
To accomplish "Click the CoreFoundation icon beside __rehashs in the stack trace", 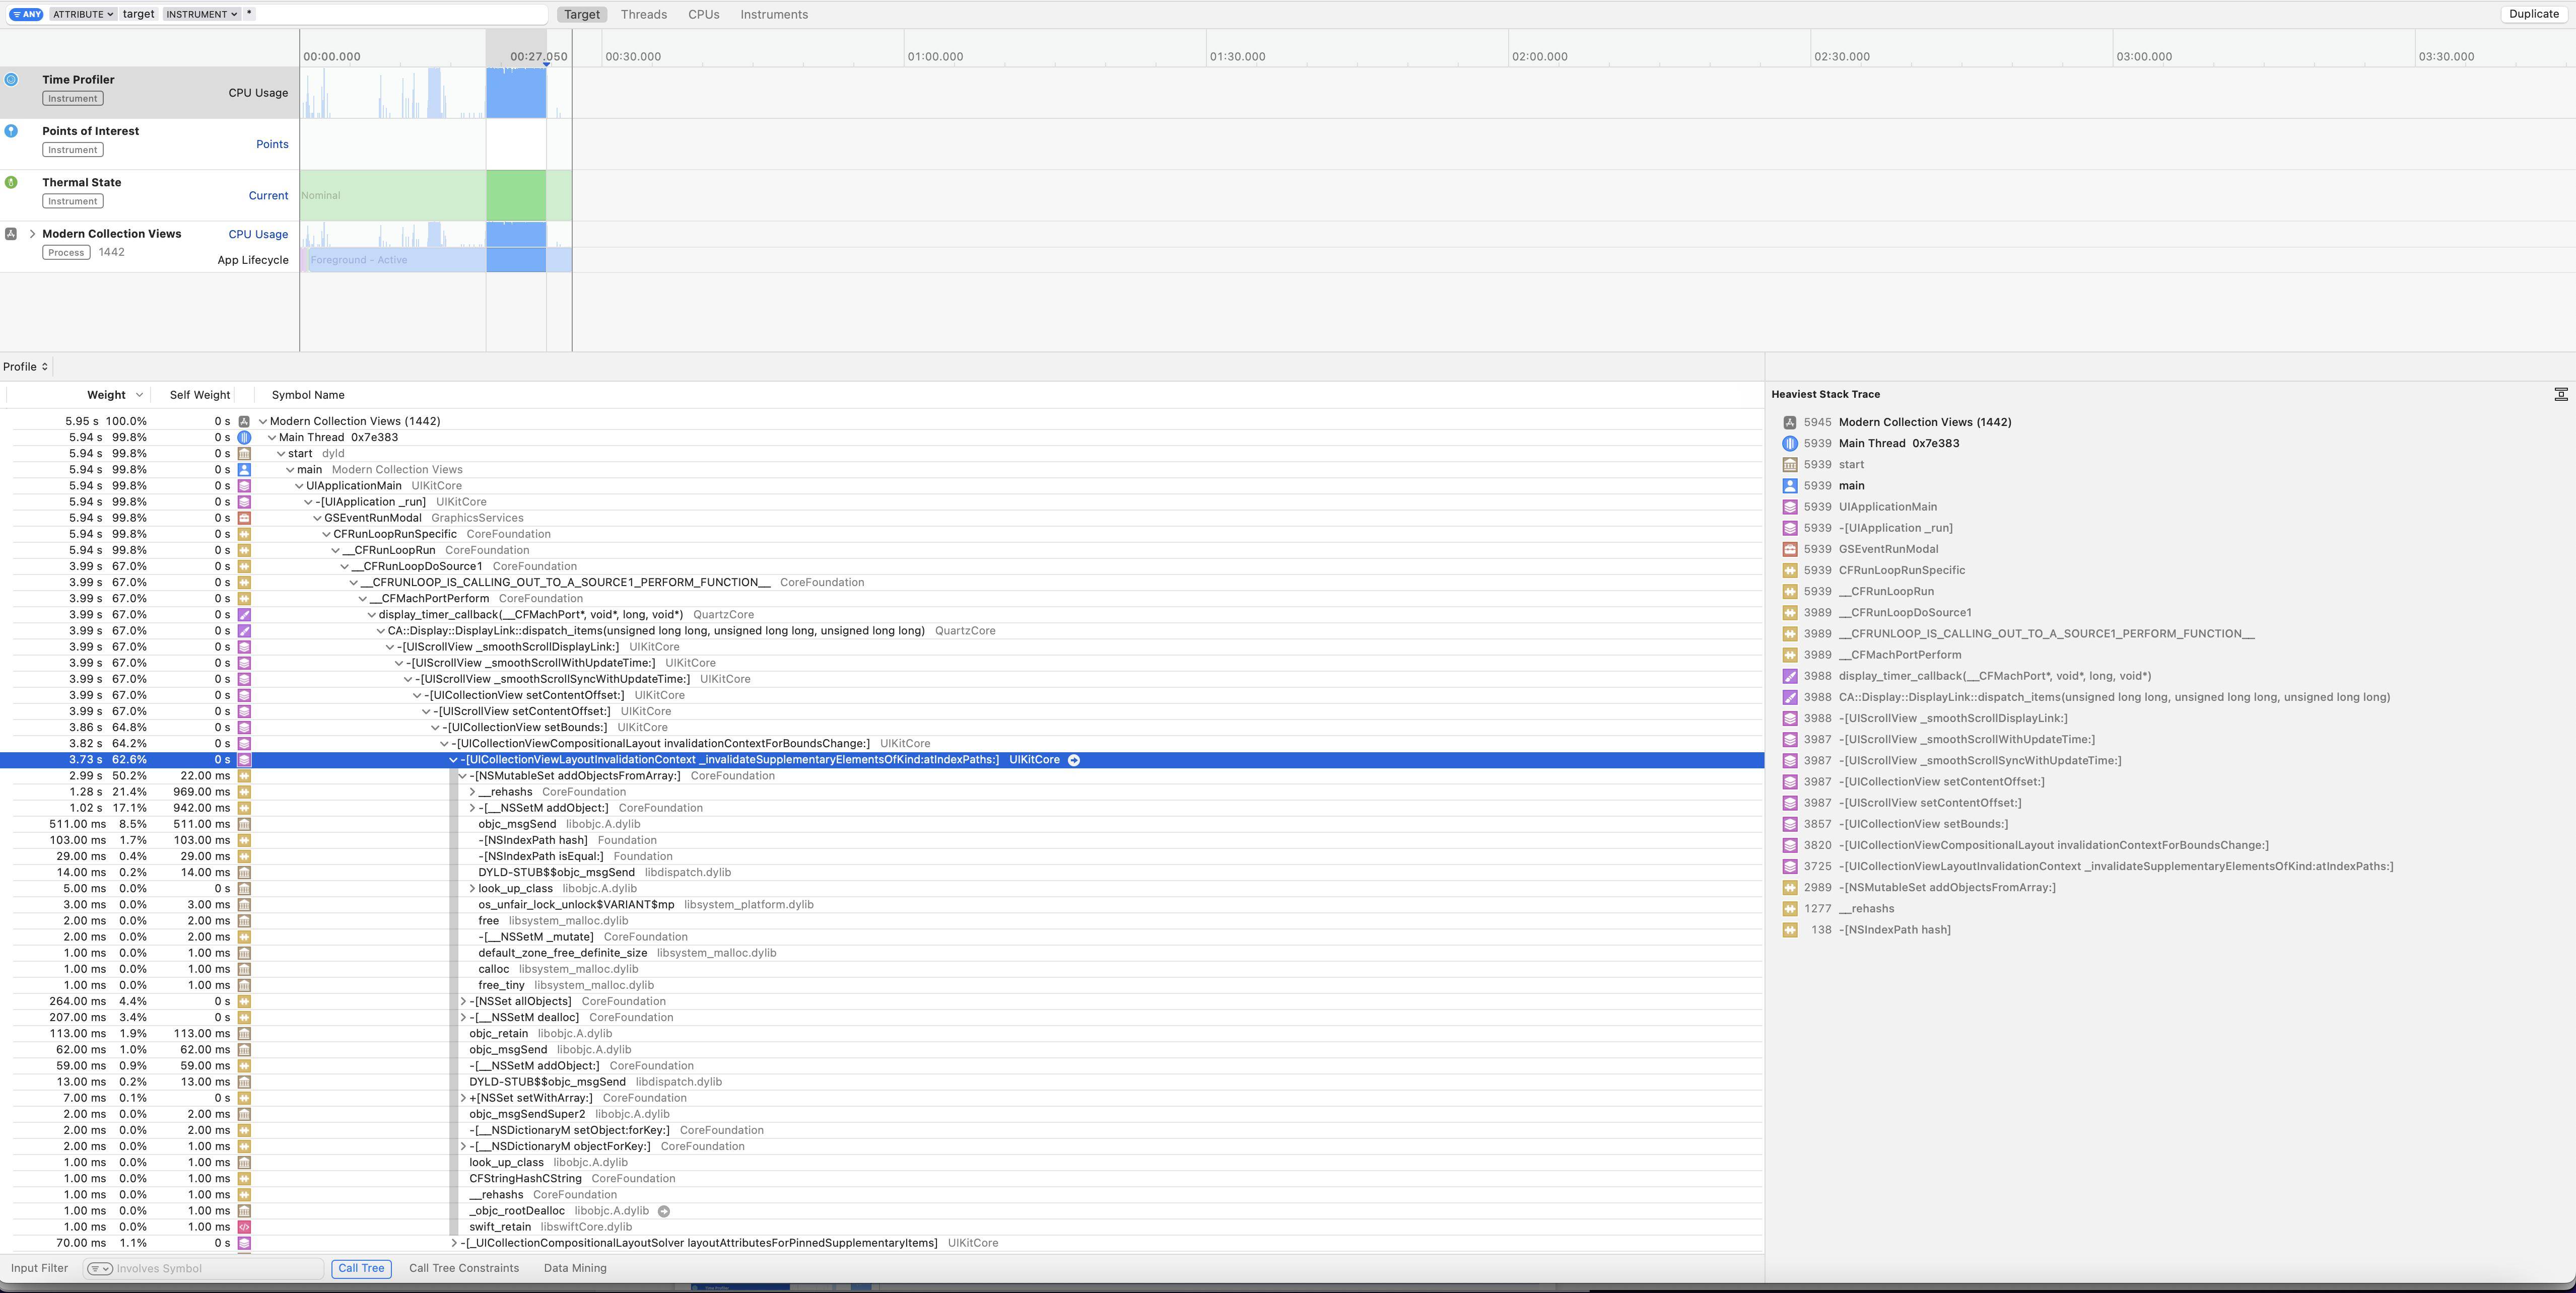I will [1790, 909].
